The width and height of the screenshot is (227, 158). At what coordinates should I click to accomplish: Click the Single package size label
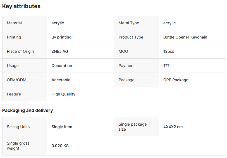point(132,127)
